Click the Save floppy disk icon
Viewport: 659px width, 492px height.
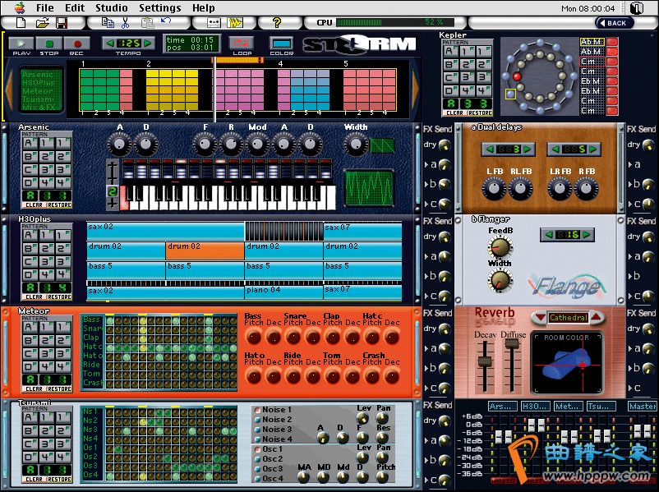(62, 23)
